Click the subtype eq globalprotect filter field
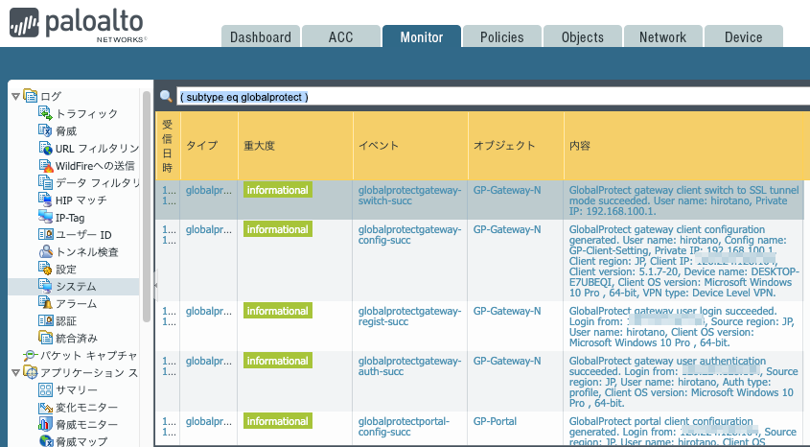The height and width of the screenshot is (447, 810). (494, 97)
